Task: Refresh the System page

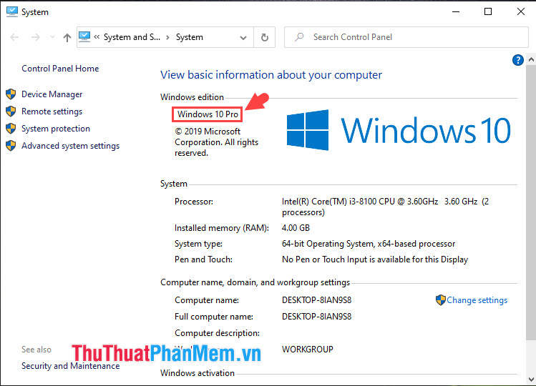Action: tap(265, 37)
